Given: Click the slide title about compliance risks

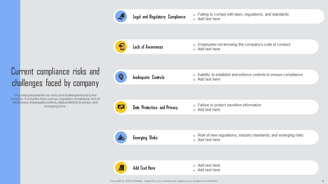Looking at the screenshot, I should (x=55, y=77).
